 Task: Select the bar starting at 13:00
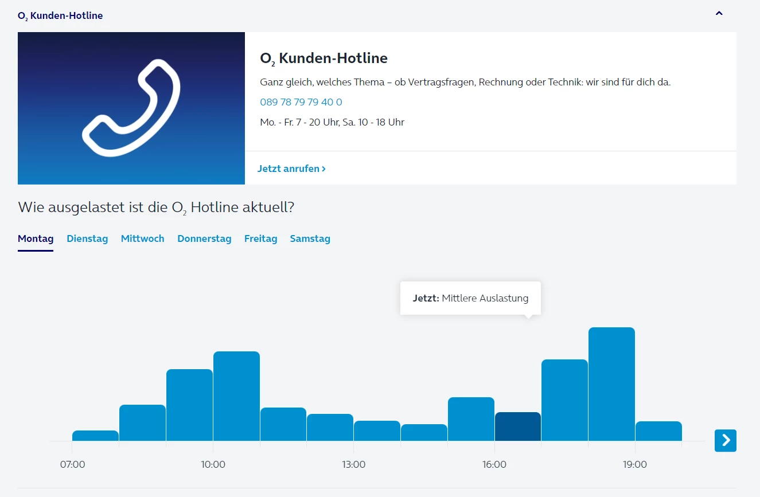[377, 431]
